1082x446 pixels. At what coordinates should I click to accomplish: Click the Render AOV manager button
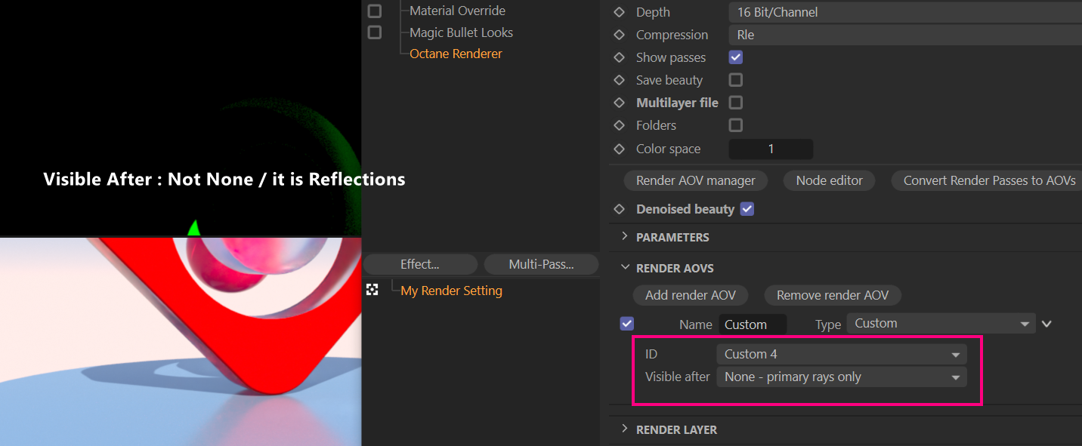[695, 181]
